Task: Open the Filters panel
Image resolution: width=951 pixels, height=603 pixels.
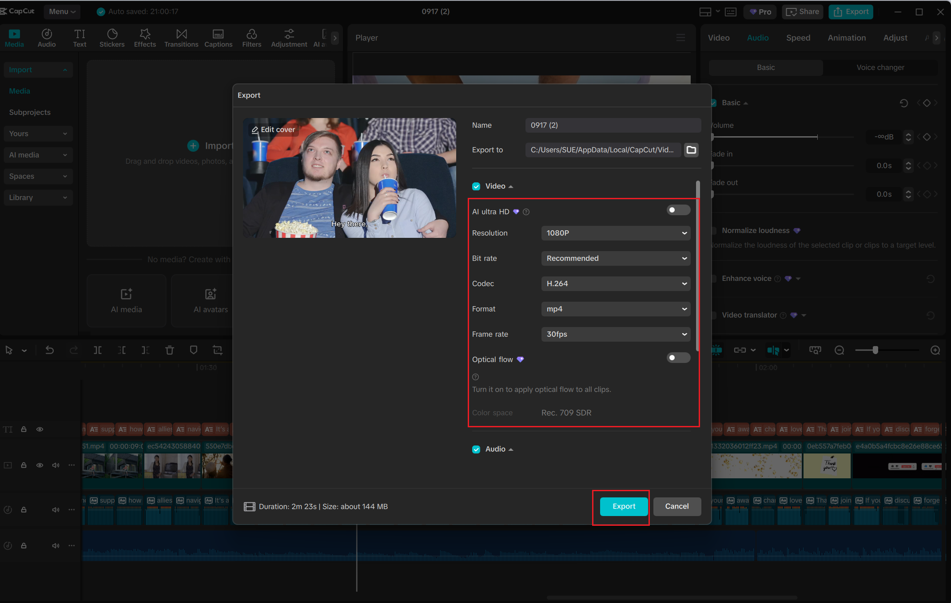Action: (251, 38)
